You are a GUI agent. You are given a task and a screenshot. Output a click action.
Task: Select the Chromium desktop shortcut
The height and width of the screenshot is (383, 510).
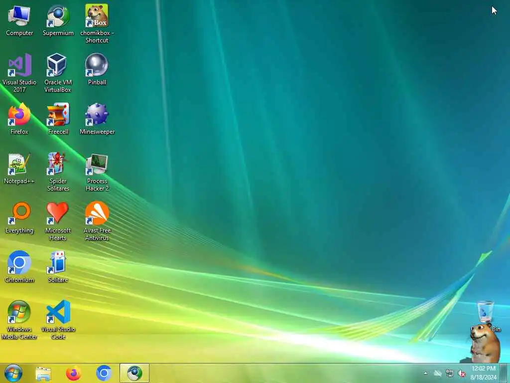pyautogui.click(x=19, y=267)
